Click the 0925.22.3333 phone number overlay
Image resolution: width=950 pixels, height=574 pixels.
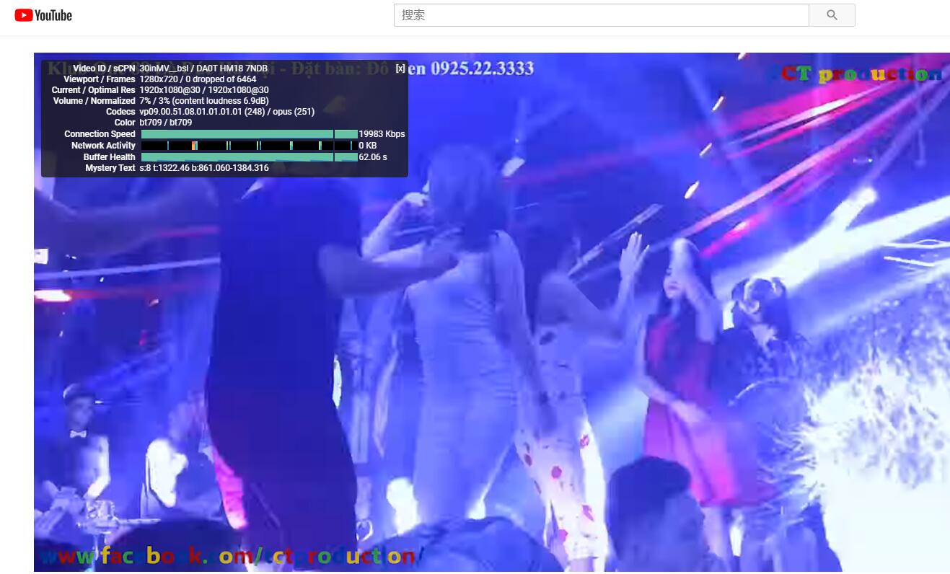pos(482,69)
